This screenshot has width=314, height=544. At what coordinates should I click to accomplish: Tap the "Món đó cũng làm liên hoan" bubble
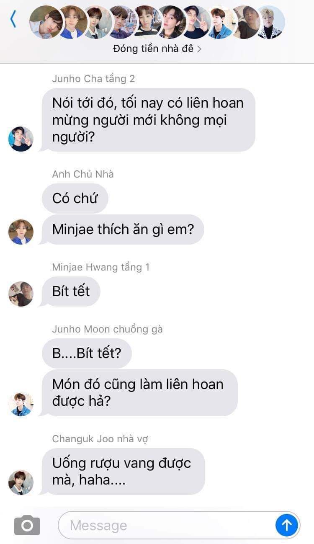tap(139, 393)
